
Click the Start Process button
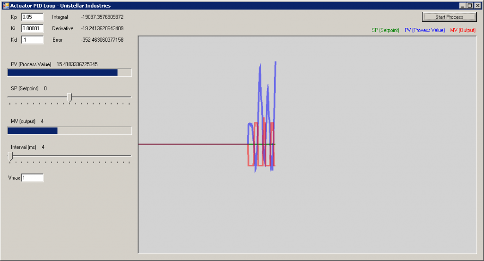(x=449, y=17)
